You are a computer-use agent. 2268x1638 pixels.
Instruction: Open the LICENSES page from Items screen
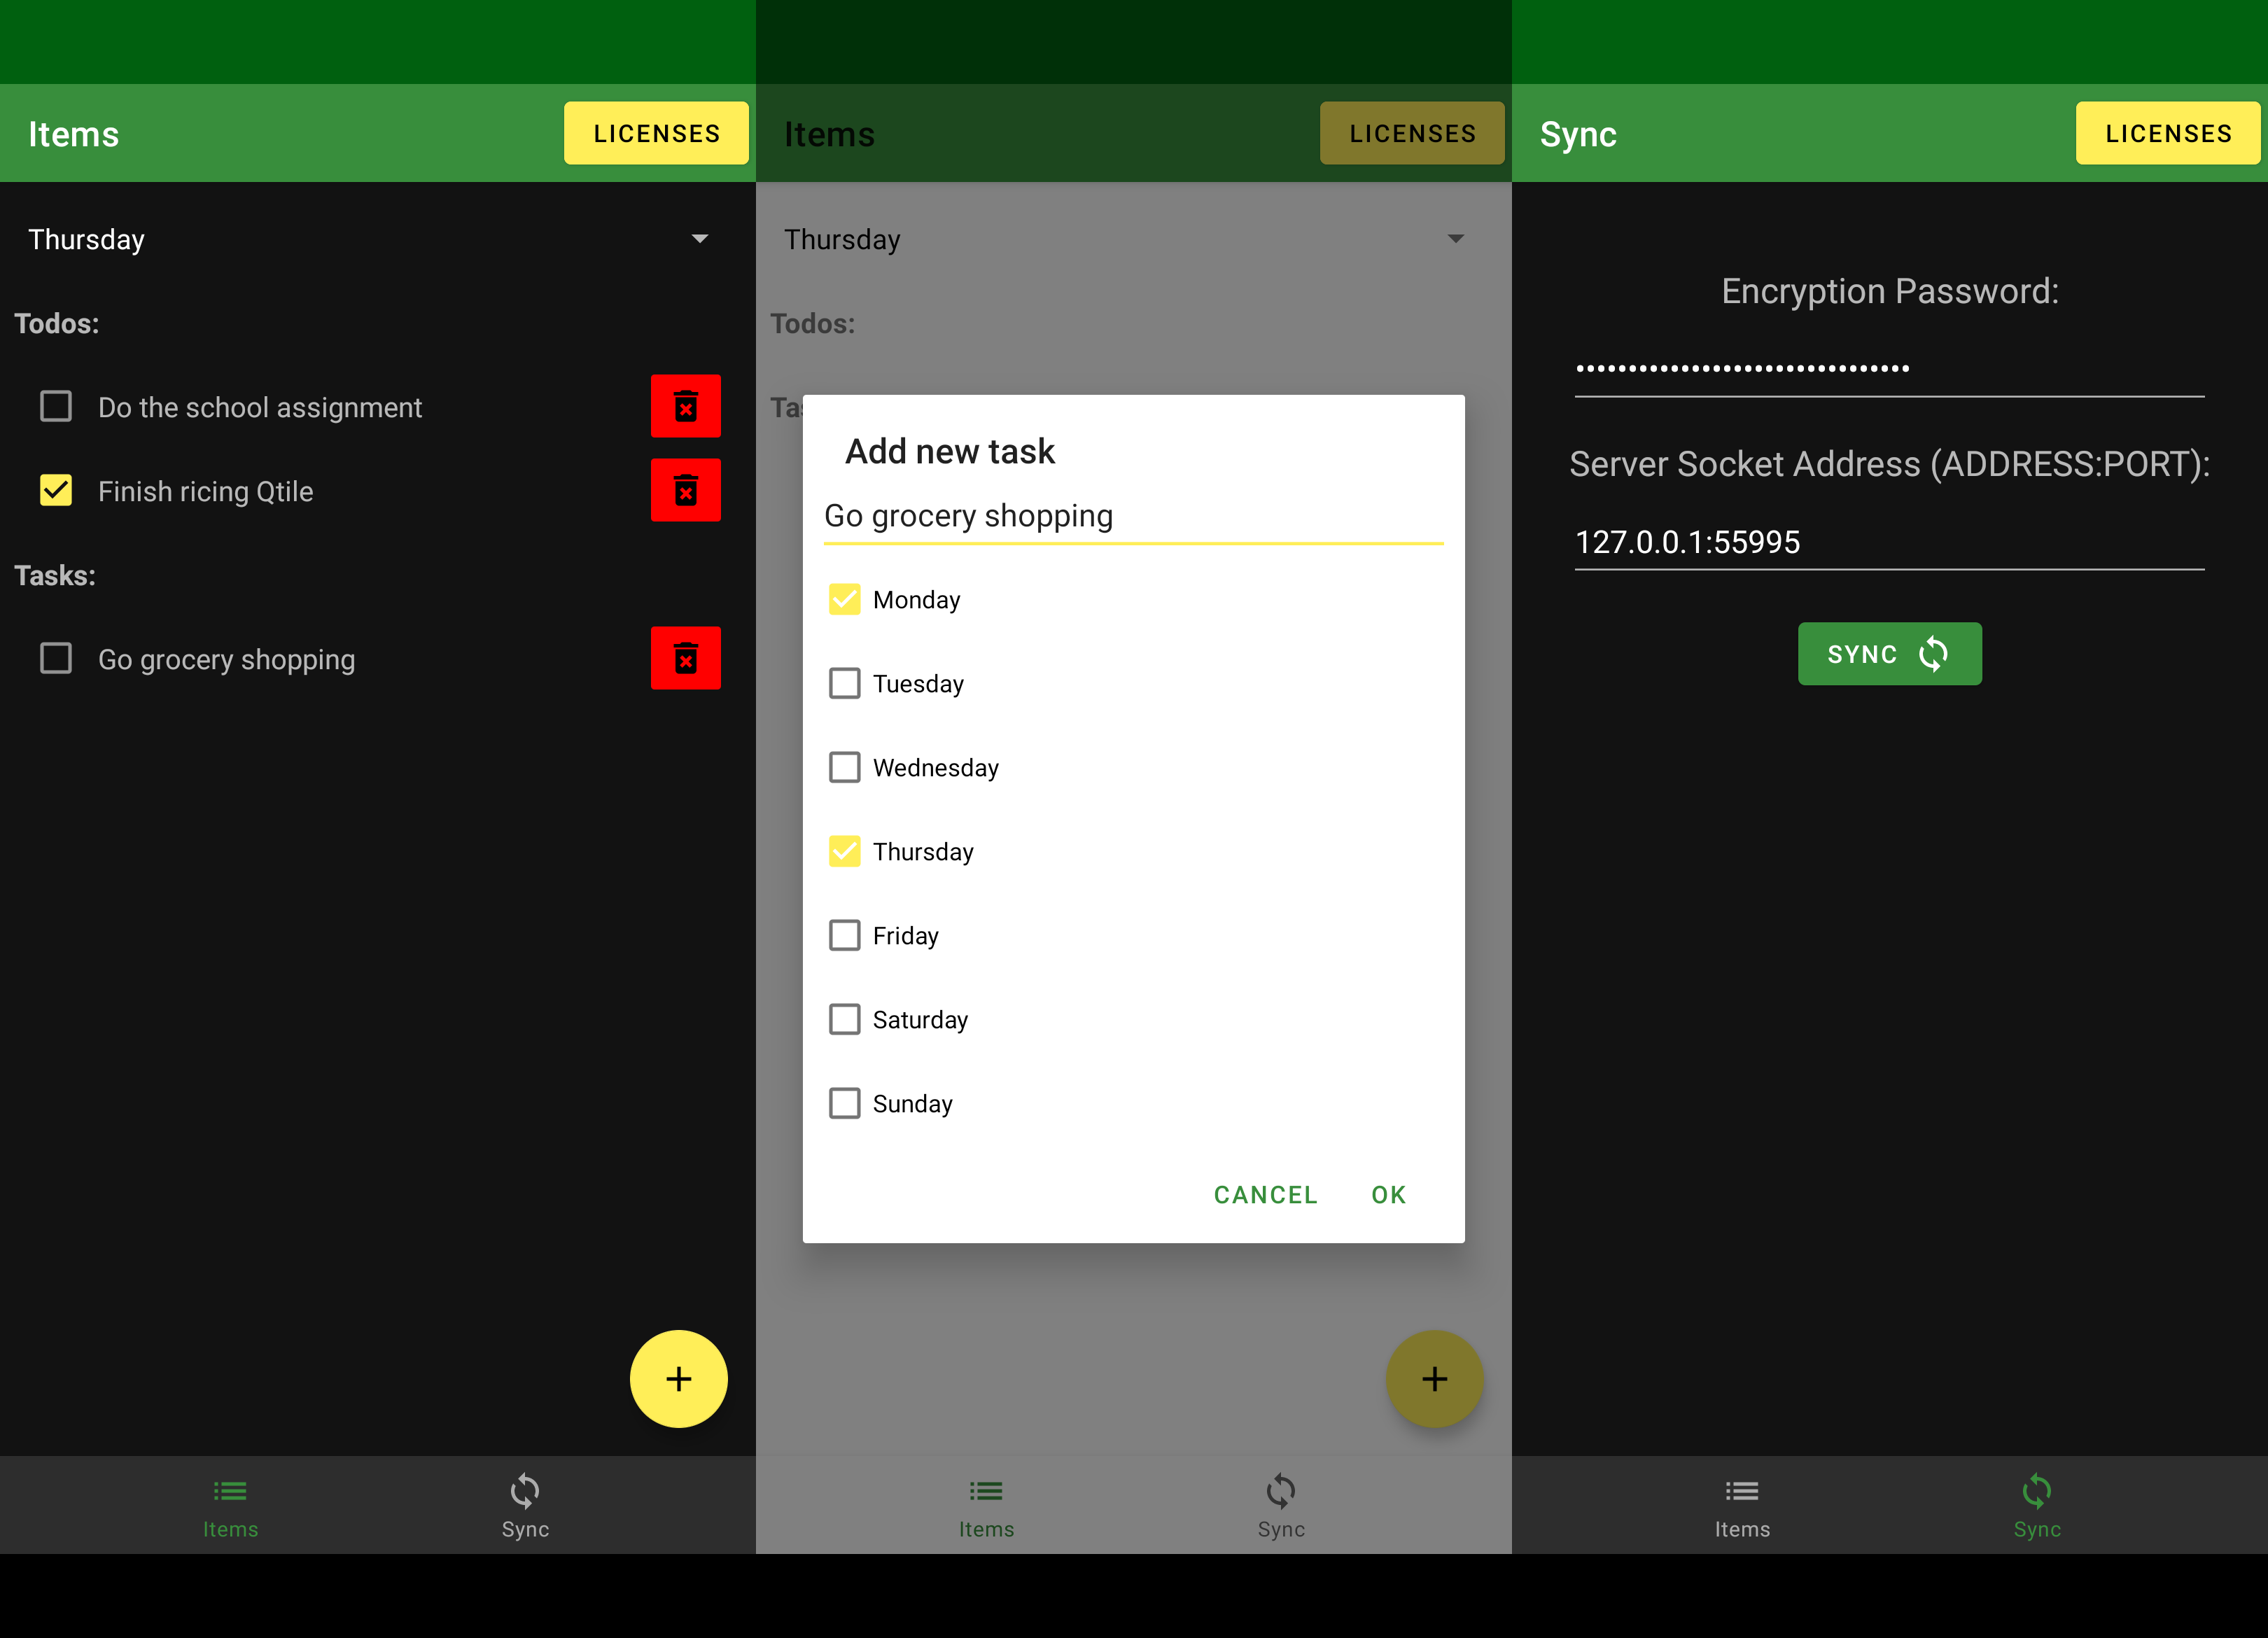pos(656,132)
